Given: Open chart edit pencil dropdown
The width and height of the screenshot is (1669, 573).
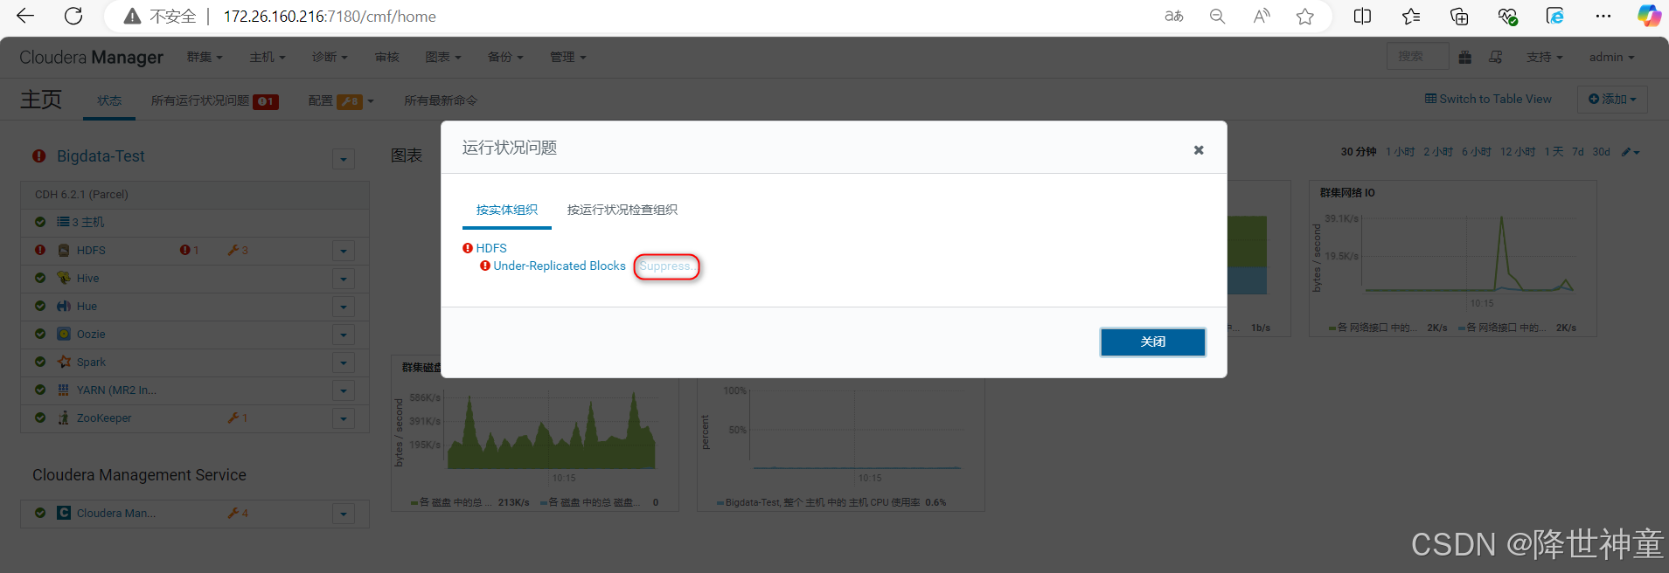Looking at the screenshot, I should pos(1630,152).
